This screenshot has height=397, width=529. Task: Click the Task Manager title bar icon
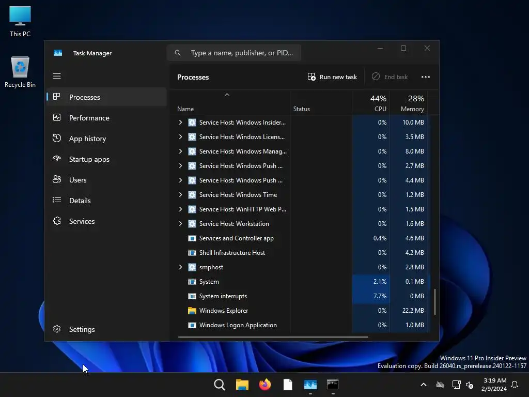(x=58, y=53)
